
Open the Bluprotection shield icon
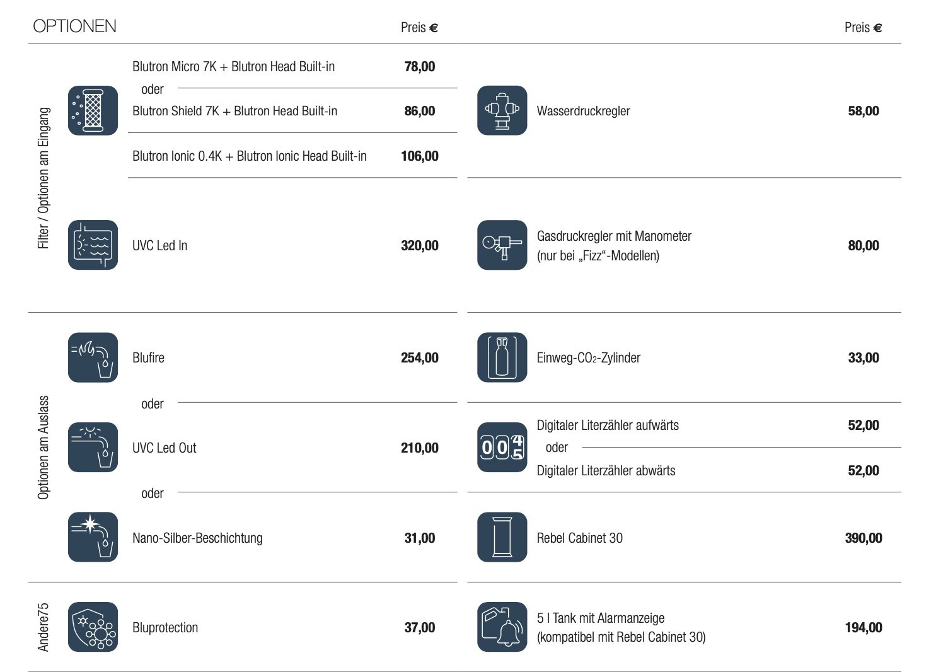pyautogui.click(x=93, y=627)
